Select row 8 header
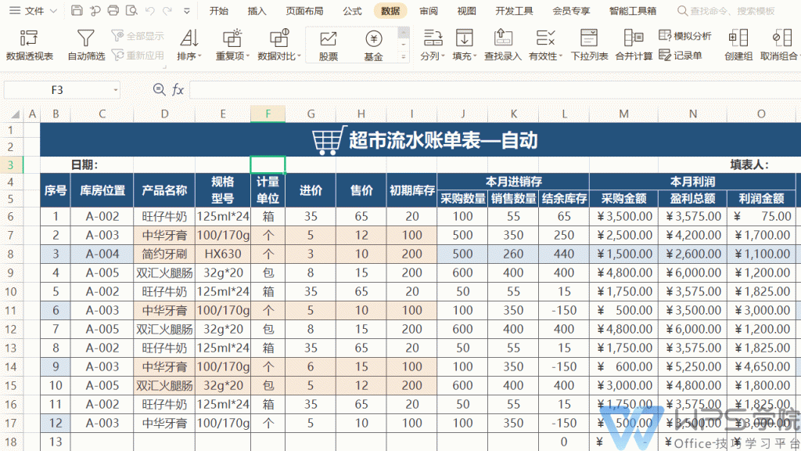Viewport: 801px width, 451px height. [11, 254]
